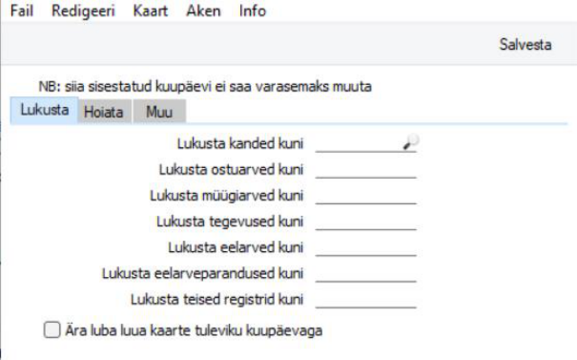
Task: Click the magnifier lookup icon in Lukusta kanded kuni
Action: (411, 142)
